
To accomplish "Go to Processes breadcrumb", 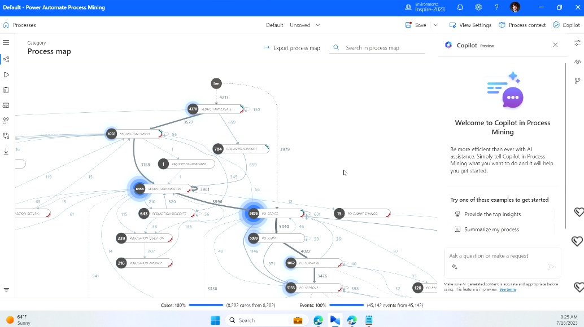I will click(25, 25).
